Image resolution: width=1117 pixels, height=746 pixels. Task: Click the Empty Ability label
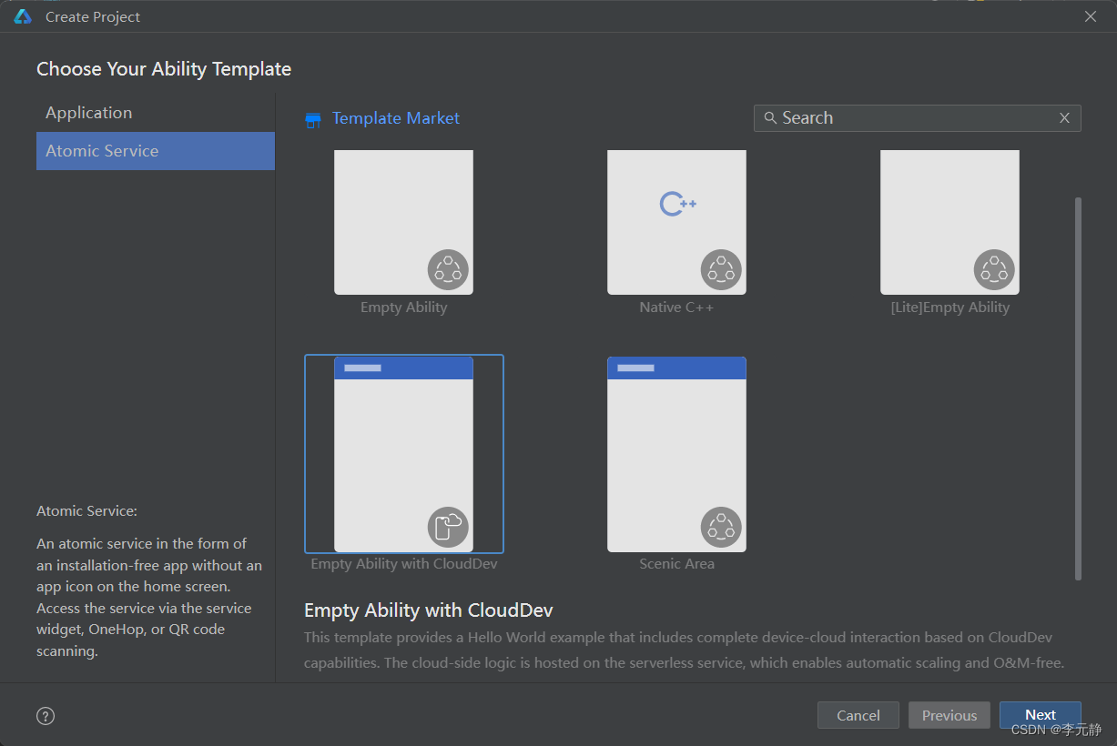tap(404, 307)
